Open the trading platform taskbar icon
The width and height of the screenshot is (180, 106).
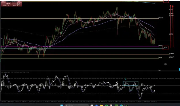126,105
